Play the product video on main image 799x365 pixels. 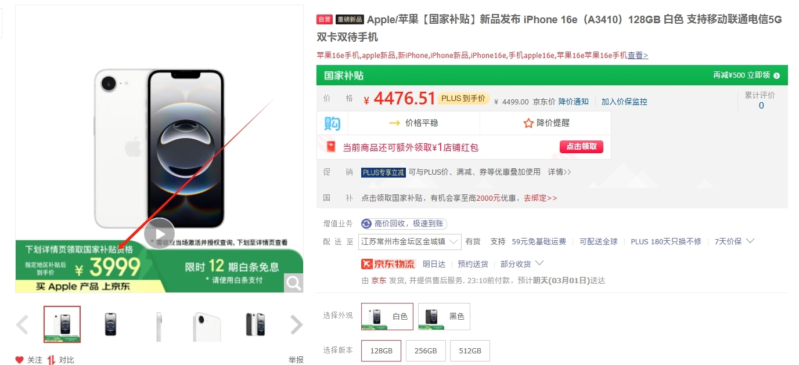(159, 233)
